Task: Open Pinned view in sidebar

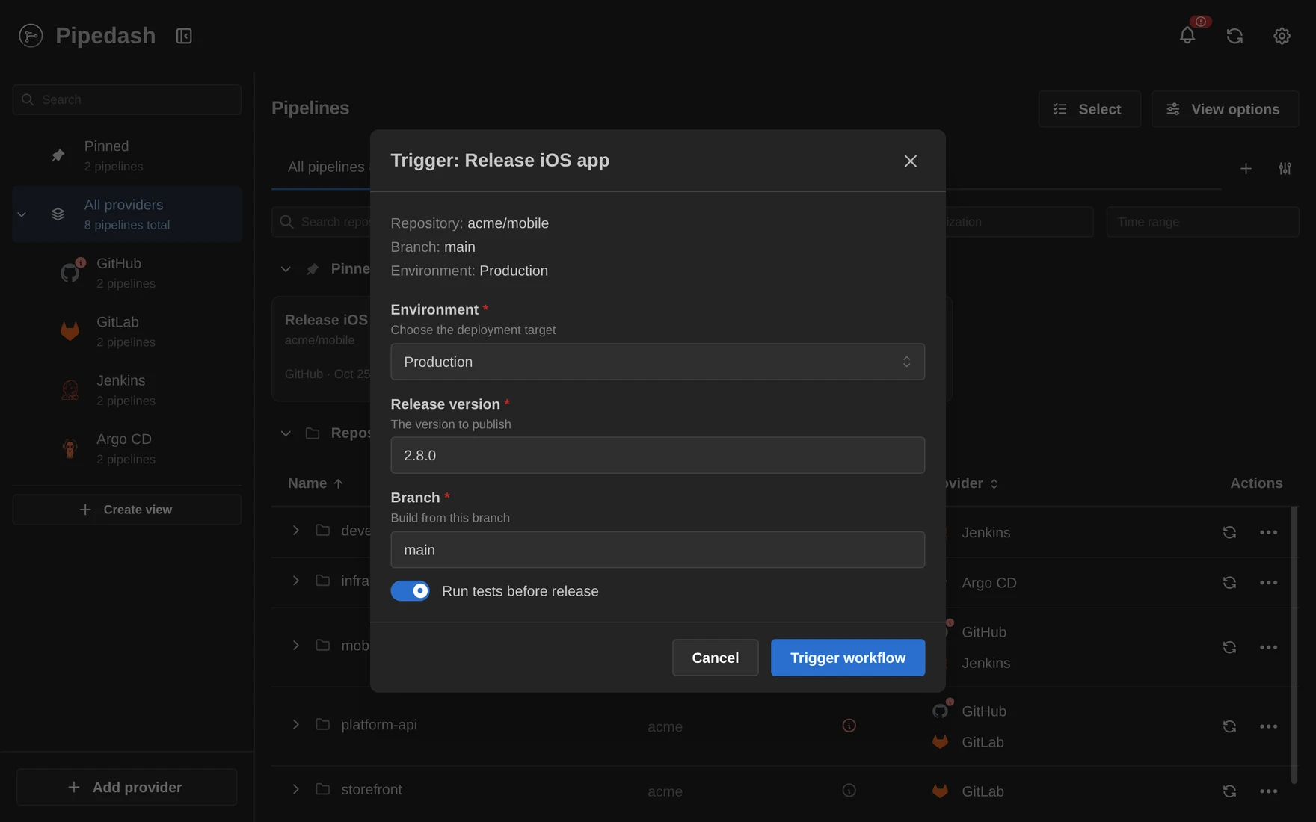Action: pyautogui.click(x=127, y=155)
